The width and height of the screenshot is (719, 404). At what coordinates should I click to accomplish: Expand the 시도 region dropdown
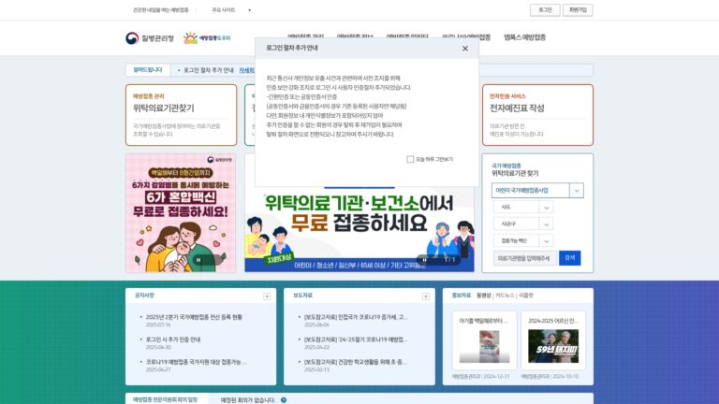click(x=523, y=207)
